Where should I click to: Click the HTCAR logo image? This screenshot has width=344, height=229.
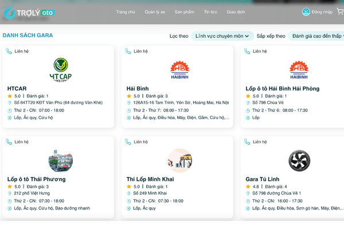[x=61, y=70]
